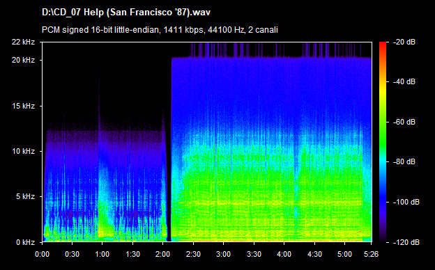
Task: Click the 15 kHz axis label
Action: (x=23, y=106)
